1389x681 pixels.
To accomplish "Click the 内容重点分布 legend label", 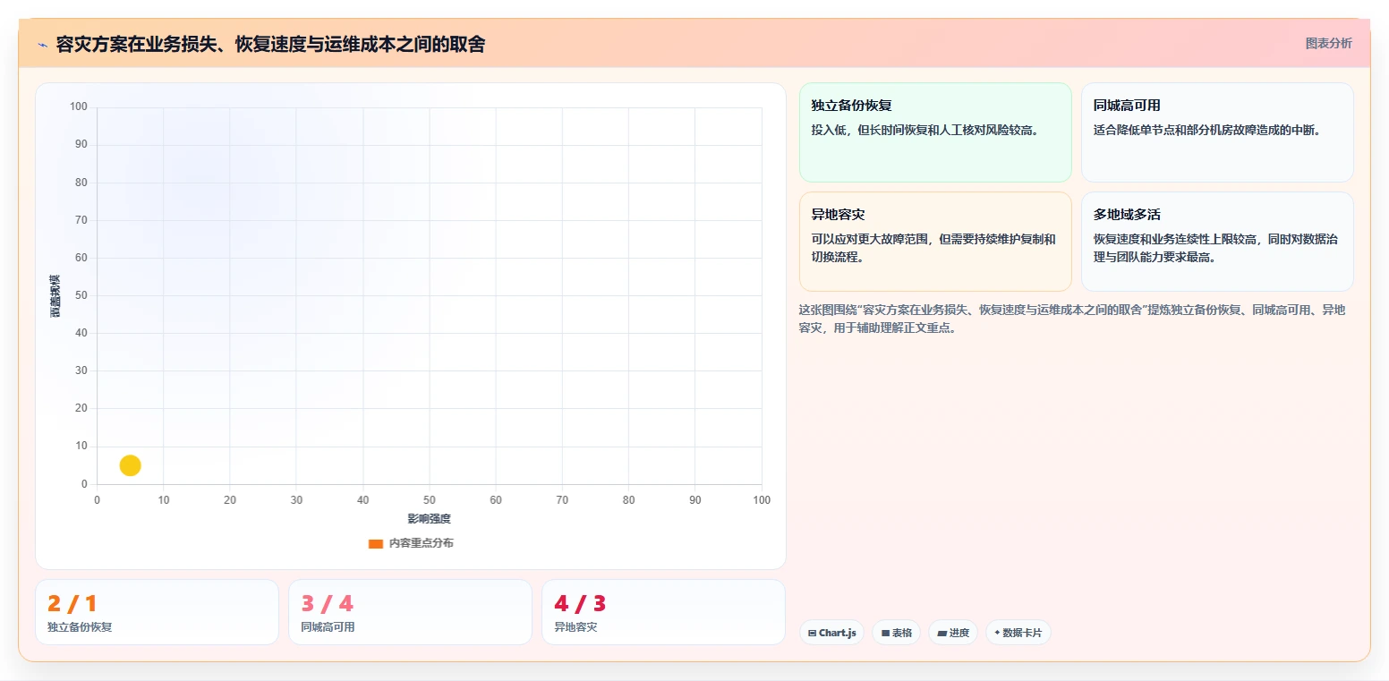I will point(421,543).
